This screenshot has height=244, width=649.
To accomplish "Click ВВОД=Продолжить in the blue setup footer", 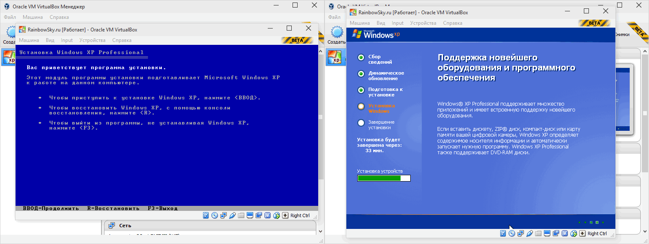I will coord(51,208).
